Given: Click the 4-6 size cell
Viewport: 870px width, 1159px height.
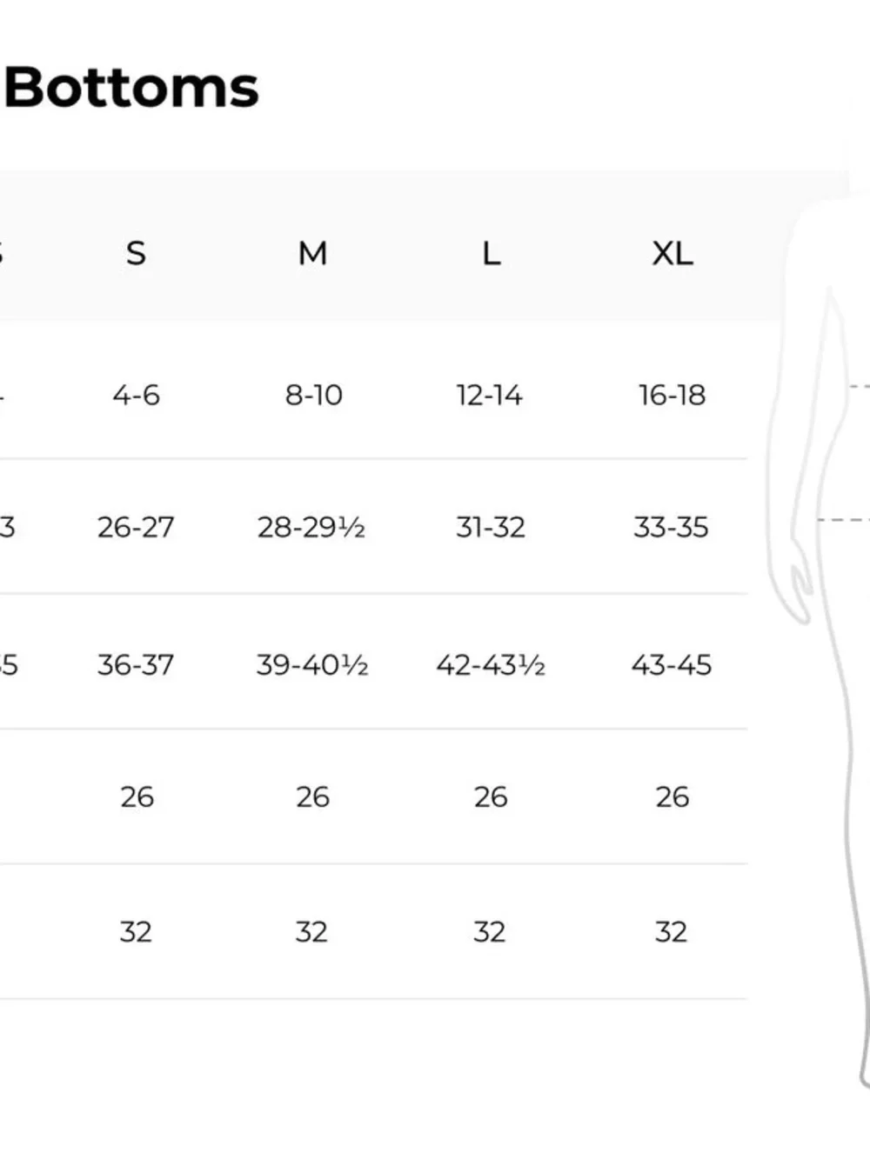Looking at the screenshot, I should pos(136,396).
